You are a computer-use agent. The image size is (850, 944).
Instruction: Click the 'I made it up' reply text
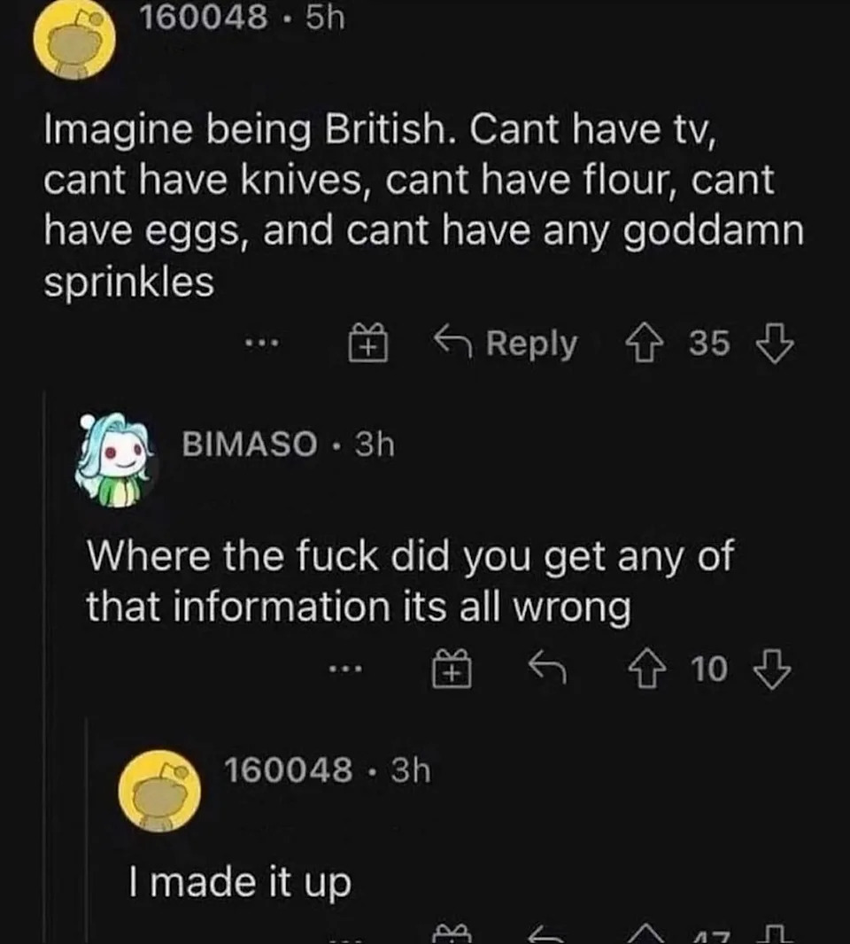(x=239, y=883)
